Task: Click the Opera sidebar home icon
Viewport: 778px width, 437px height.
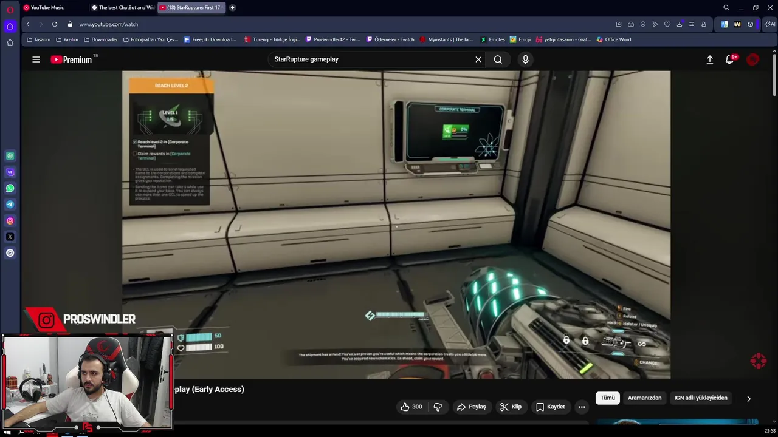Action: point(10,26)
